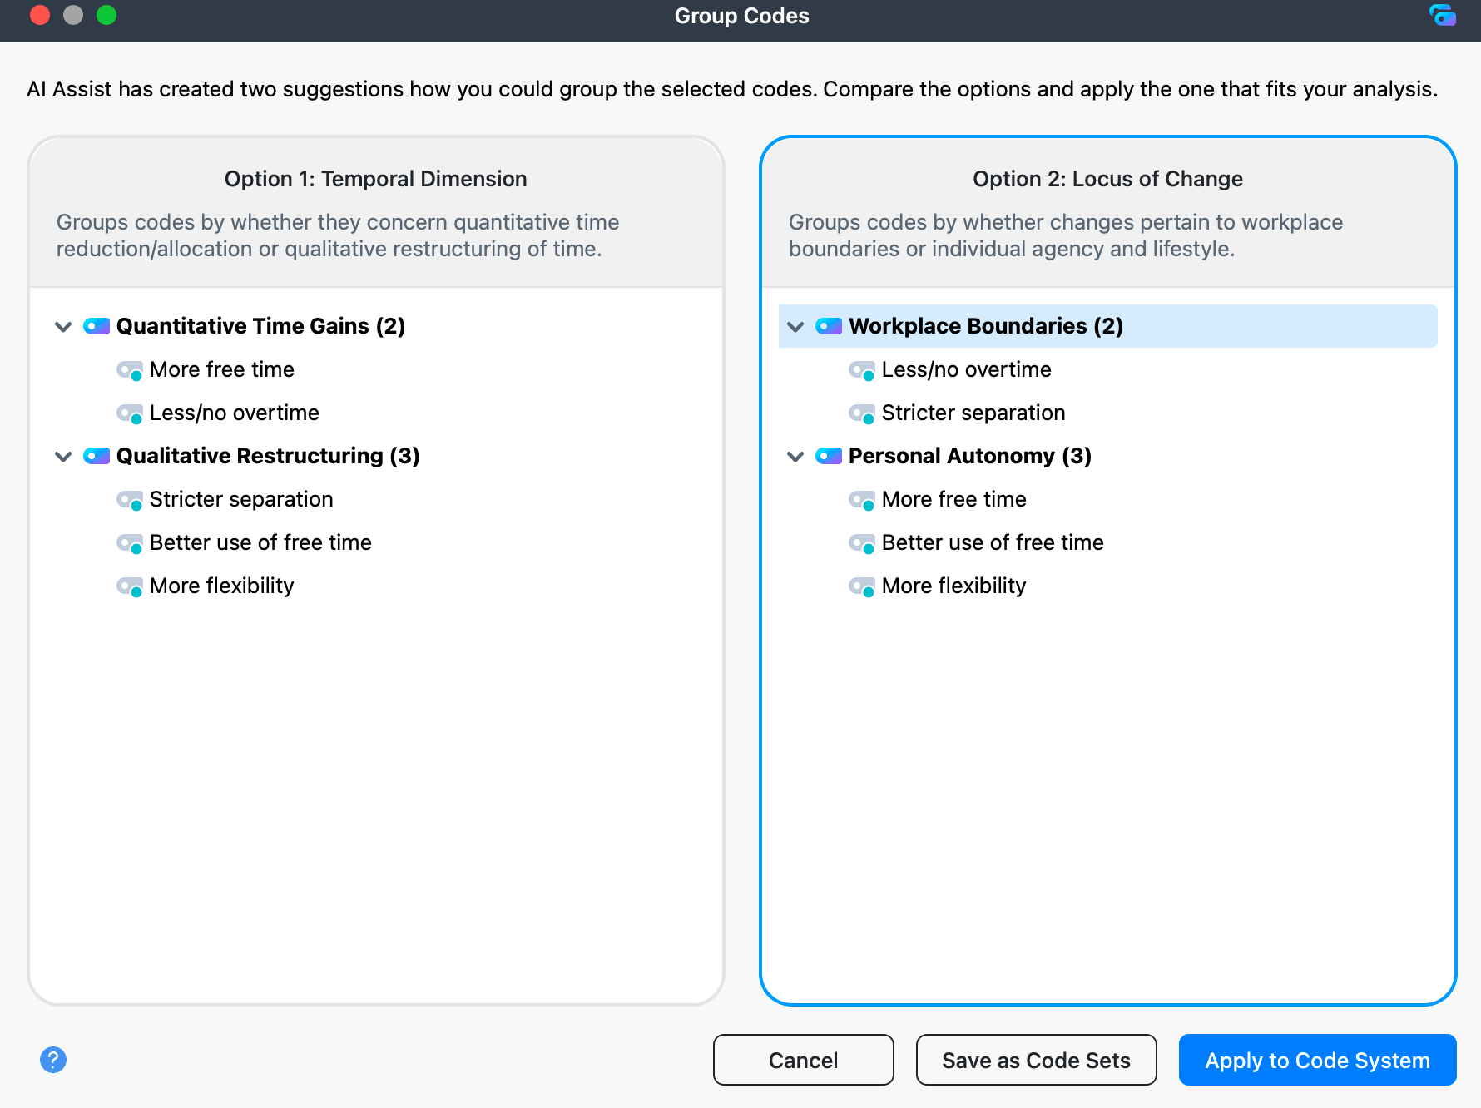The height and width of the screenshot is (1108, 1481).
Task: Collapse the Workplace Boundaries group
Action: pos(795,327)
